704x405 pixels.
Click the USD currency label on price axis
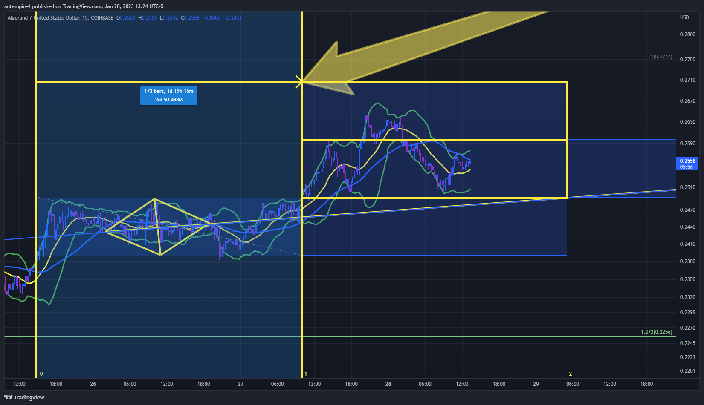(x=684, y=17)
